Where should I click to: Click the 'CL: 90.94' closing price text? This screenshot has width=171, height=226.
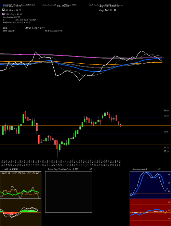tap(63, 6)
